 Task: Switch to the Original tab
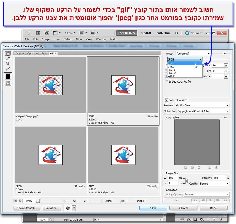tap(20, 53)
